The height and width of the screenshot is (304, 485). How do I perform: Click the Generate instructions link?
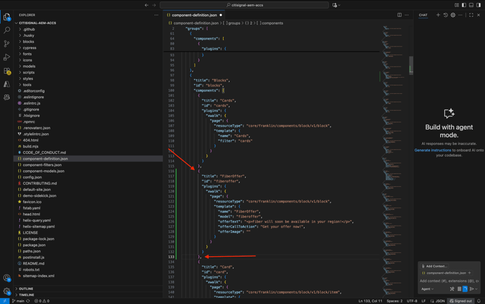pyautogui.click(x=433, y=150)
